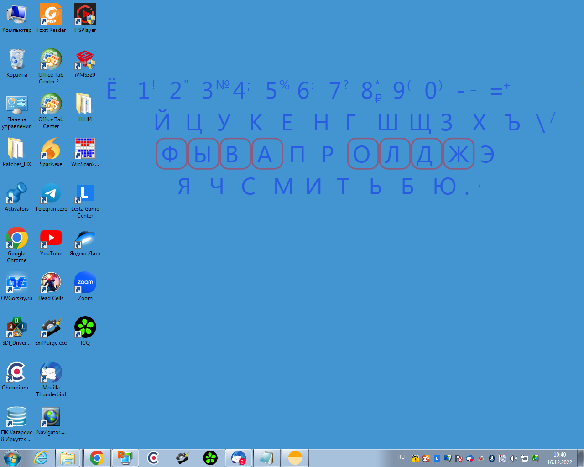Select the SDI_Driver... shortcut
The image size is (584, 467).
click(x=17, y=332)
